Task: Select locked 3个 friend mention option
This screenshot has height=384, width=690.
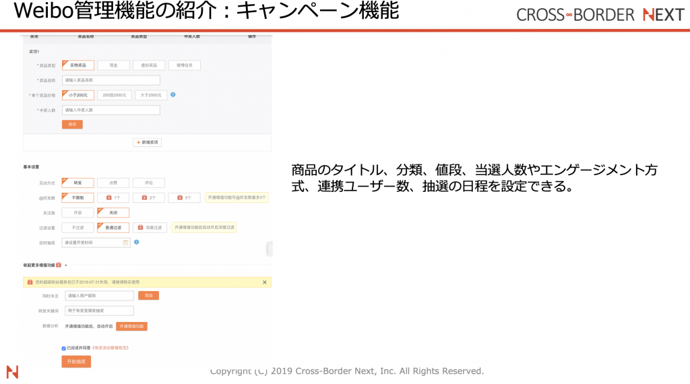Action: [x=185, y=197]
